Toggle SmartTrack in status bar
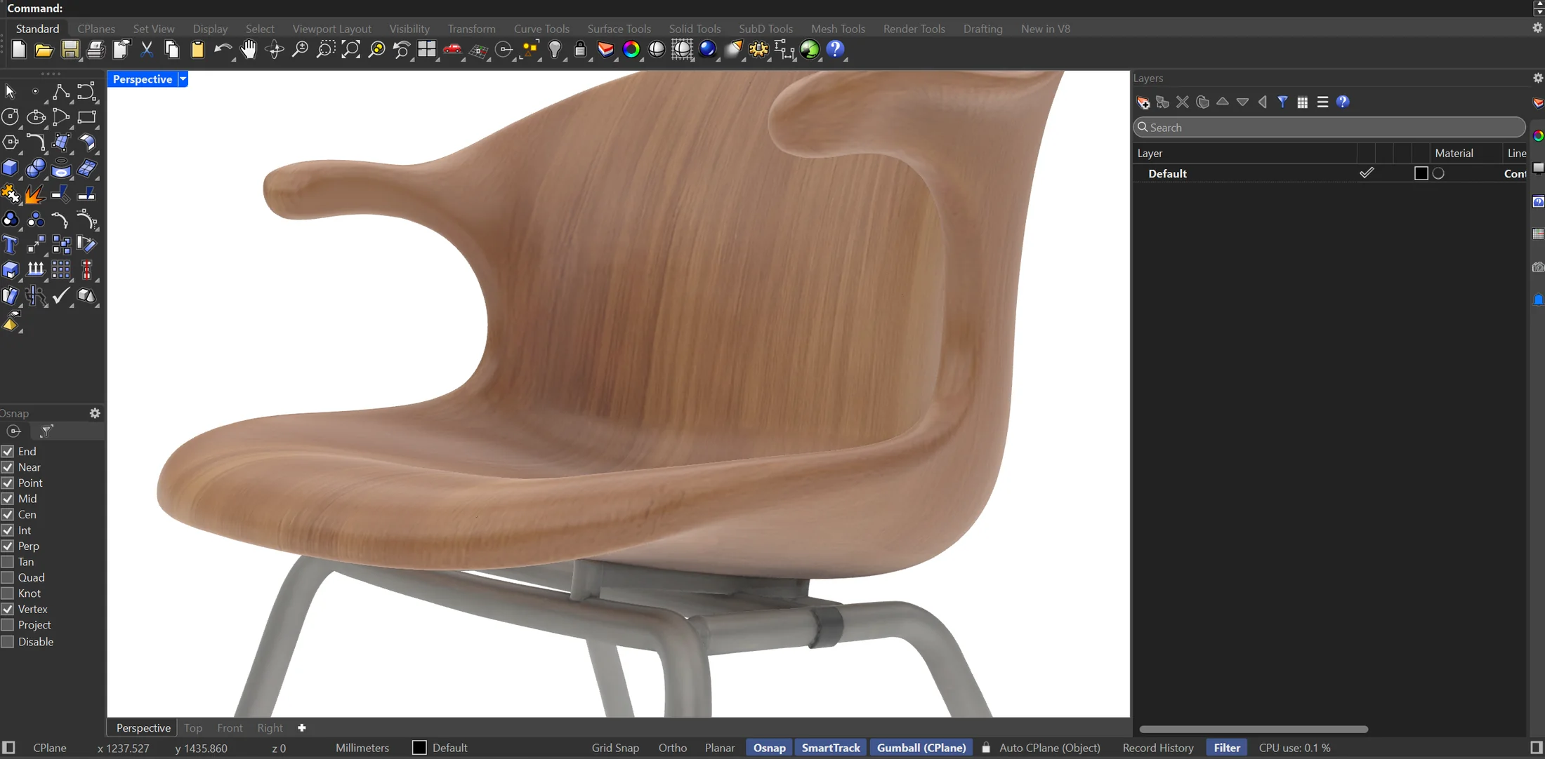Image resolution: width=1545 pixels, height=759 pixels. (x=830, y=748)
